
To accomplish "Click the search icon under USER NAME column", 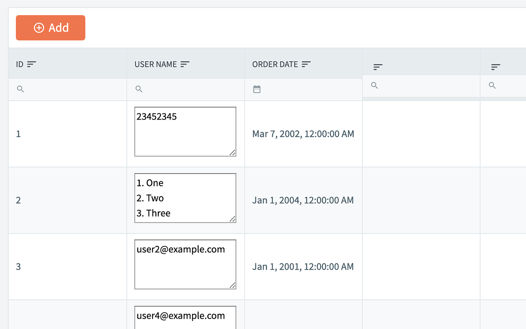I will 139,89.
